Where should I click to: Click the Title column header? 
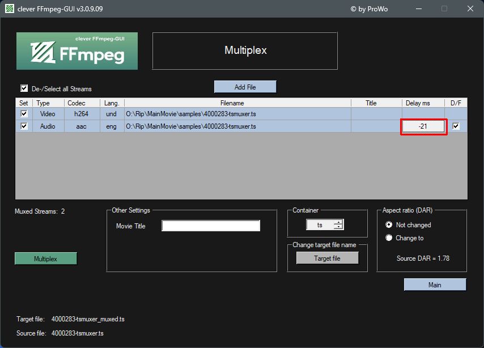(x=376, y=103)
